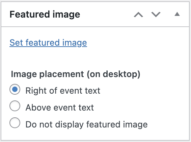Viewport: 191px width, 142px height.
Task: Choose the Above event text radio button
Action: point(15,106)
